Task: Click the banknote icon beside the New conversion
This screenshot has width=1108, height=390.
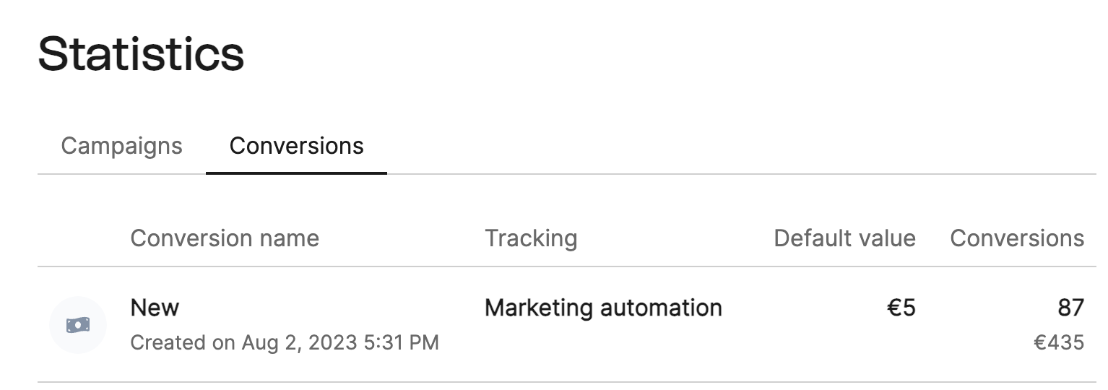Action: click(x=78, y=325)
